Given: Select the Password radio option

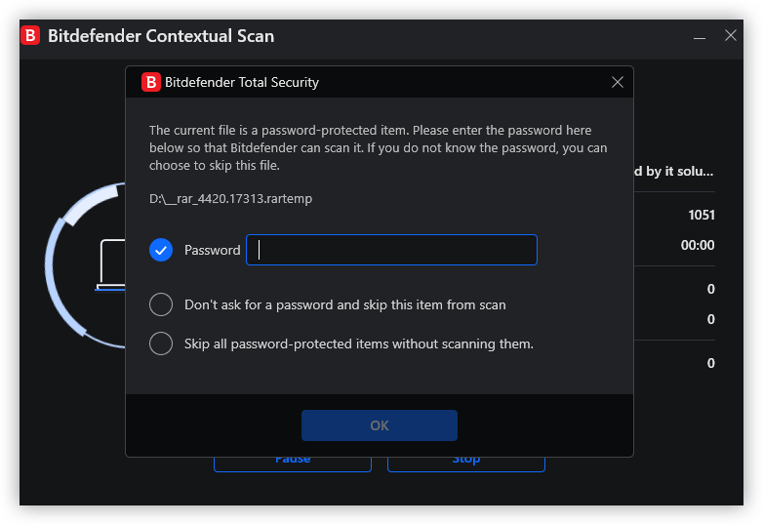Looking at the screenshot, I should 161,250.
